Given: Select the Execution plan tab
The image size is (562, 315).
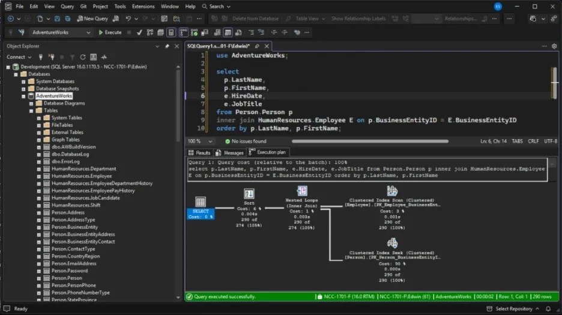Looking at the screenshot, I should [x=268, y=152].
